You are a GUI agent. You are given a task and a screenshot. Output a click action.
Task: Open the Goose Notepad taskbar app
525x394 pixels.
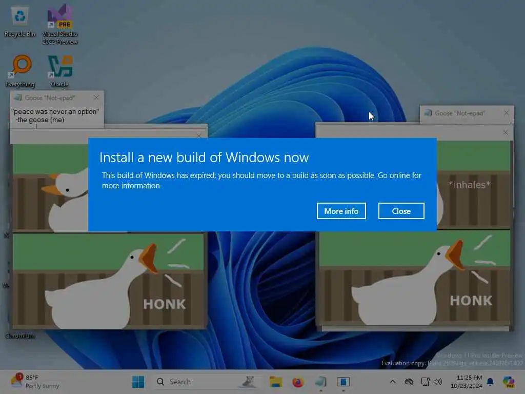coord(321,382)
